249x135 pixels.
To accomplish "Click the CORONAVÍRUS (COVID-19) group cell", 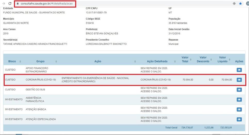I will (41, 80).
